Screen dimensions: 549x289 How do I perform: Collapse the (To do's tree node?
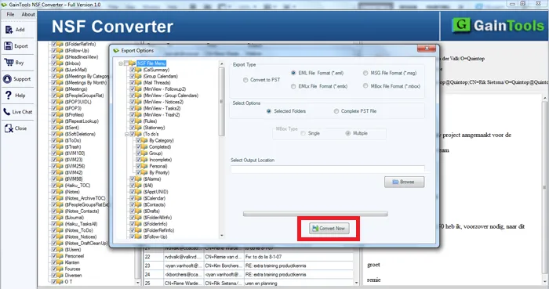coord(127,134)
